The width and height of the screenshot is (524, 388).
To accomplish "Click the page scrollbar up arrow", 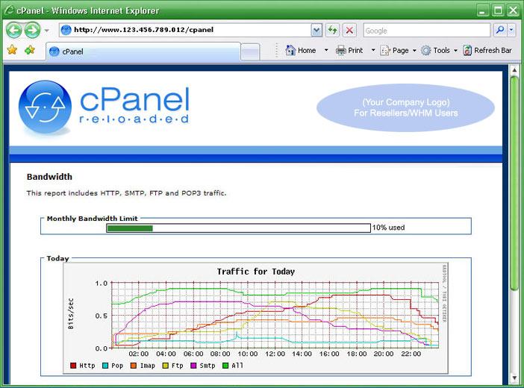I will [514, 70].
